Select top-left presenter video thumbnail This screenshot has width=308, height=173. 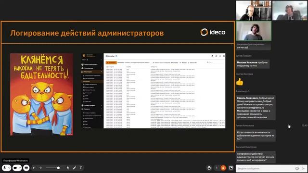pyautogui.click(x=254, y=11)
